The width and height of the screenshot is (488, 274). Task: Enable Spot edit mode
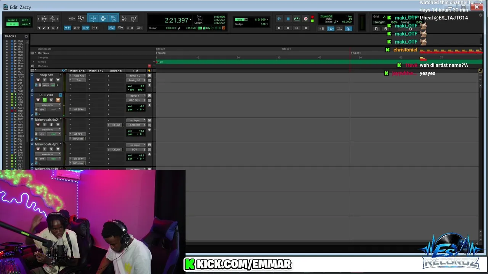pos(25,20)
